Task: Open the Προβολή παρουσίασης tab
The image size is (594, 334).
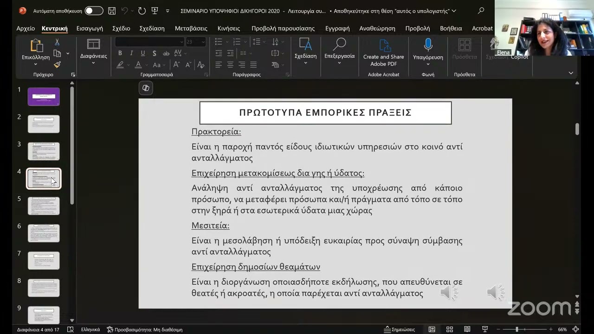Action: [x=283, y=28]
